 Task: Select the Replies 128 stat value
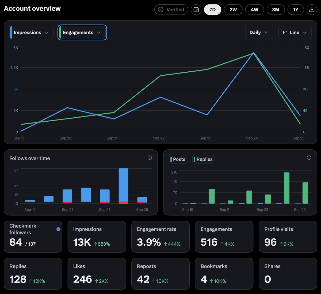click(x=18, y=279)
